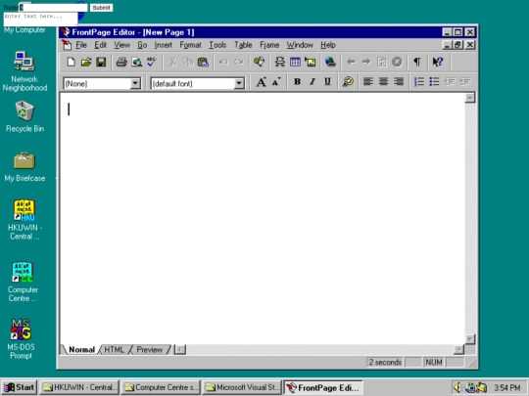Decrease text size with the small A icon

(276, 82)
